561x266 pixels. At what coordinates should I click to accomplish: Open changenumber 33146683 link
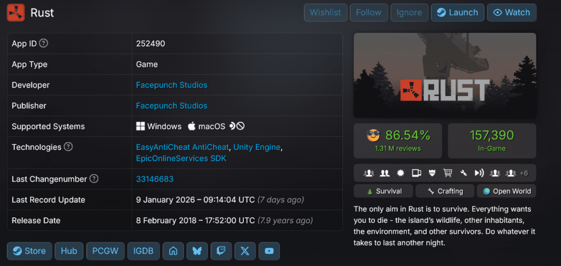155,179
